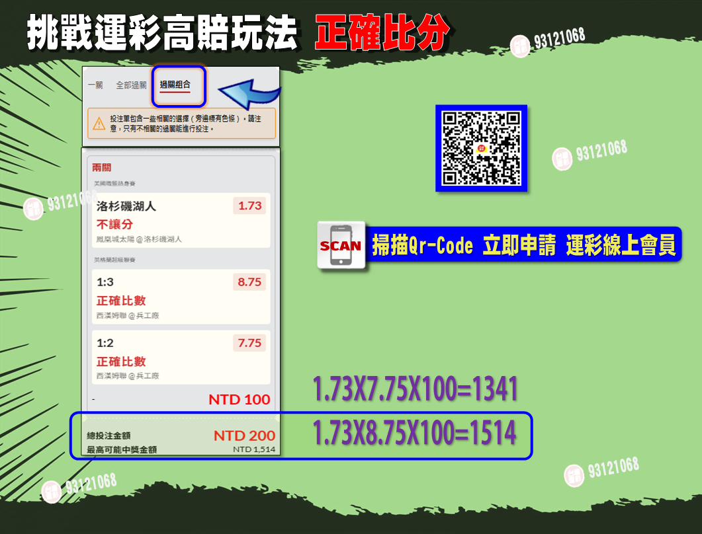Click the 8.75 odds for score 1:3
The width and height of the screenshot is (702, 534).
tap(249, 282)
